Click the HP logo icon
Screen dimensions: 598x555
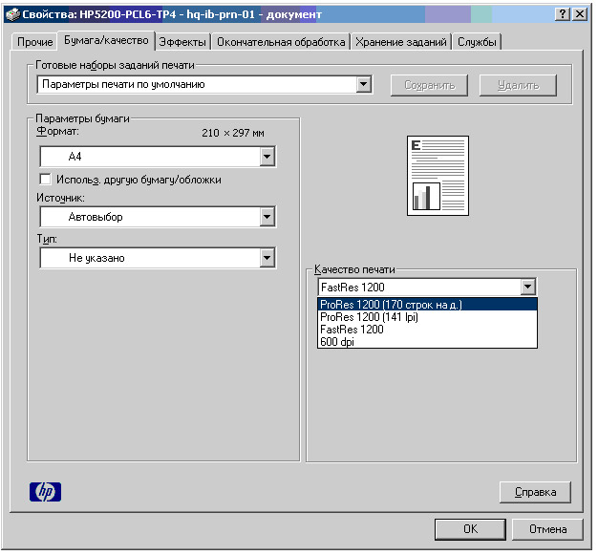point(46,492)
